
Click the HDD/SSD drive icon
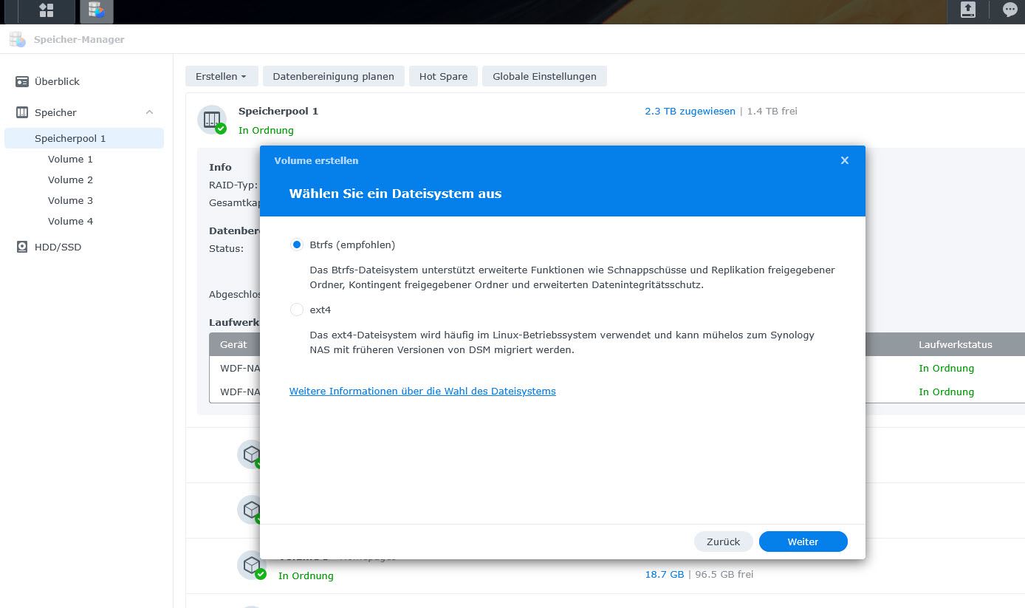(x=22, y=247)
